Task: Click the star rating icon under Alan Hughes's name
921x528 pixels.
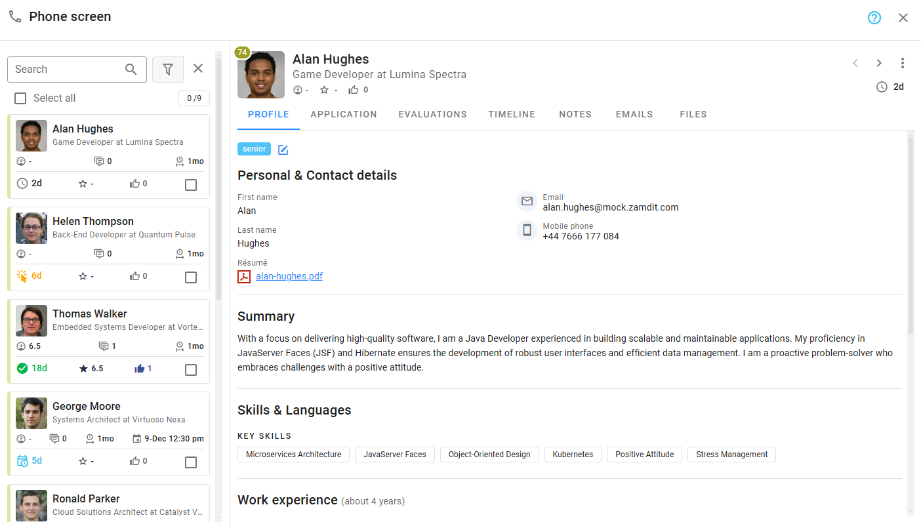Action: [x=324, y=89]
